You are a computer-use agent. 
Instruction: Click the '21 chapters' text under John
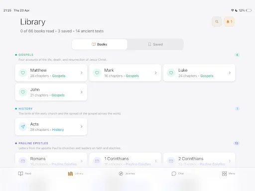tap(39, 95)
